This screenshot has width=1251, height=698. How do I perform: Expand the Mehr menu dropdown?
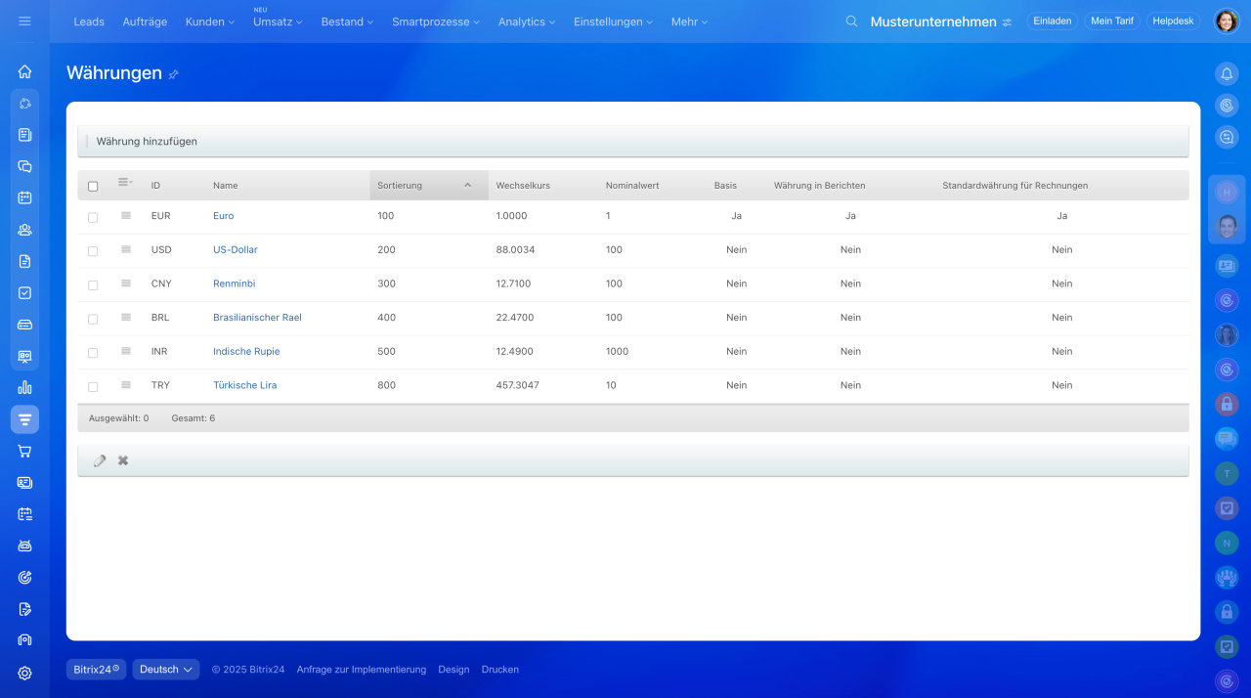coord(689,22)
